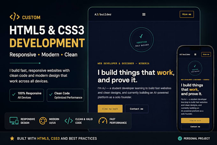
Task: Click the View my work button in tablet
Action: pyautogui.click(x=110, y=109)
